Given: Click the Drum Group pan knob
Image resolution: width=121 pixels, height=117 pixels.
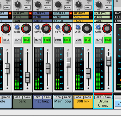Looking at the screenshot, I should point(107,28).
